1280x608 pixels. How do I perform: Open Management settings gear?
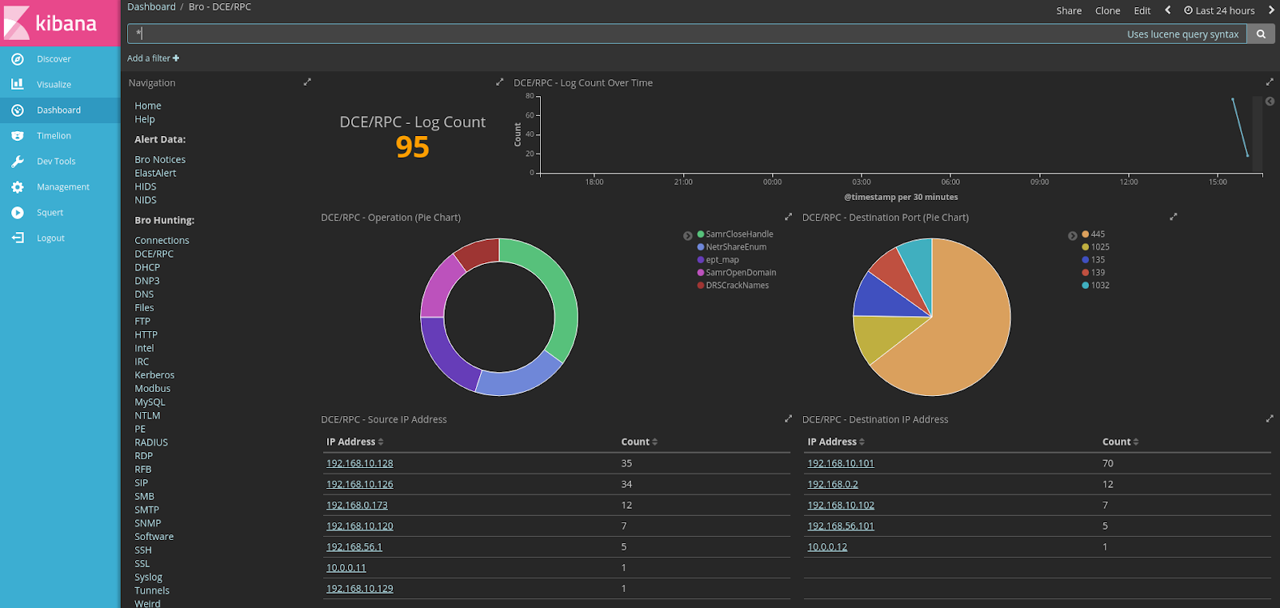pyautogui.click(x=18, y=187)
